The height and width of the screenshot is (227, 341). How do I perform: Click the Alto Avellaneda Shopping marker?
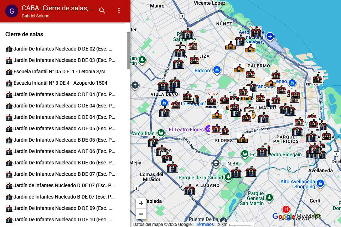click(320, 184)
